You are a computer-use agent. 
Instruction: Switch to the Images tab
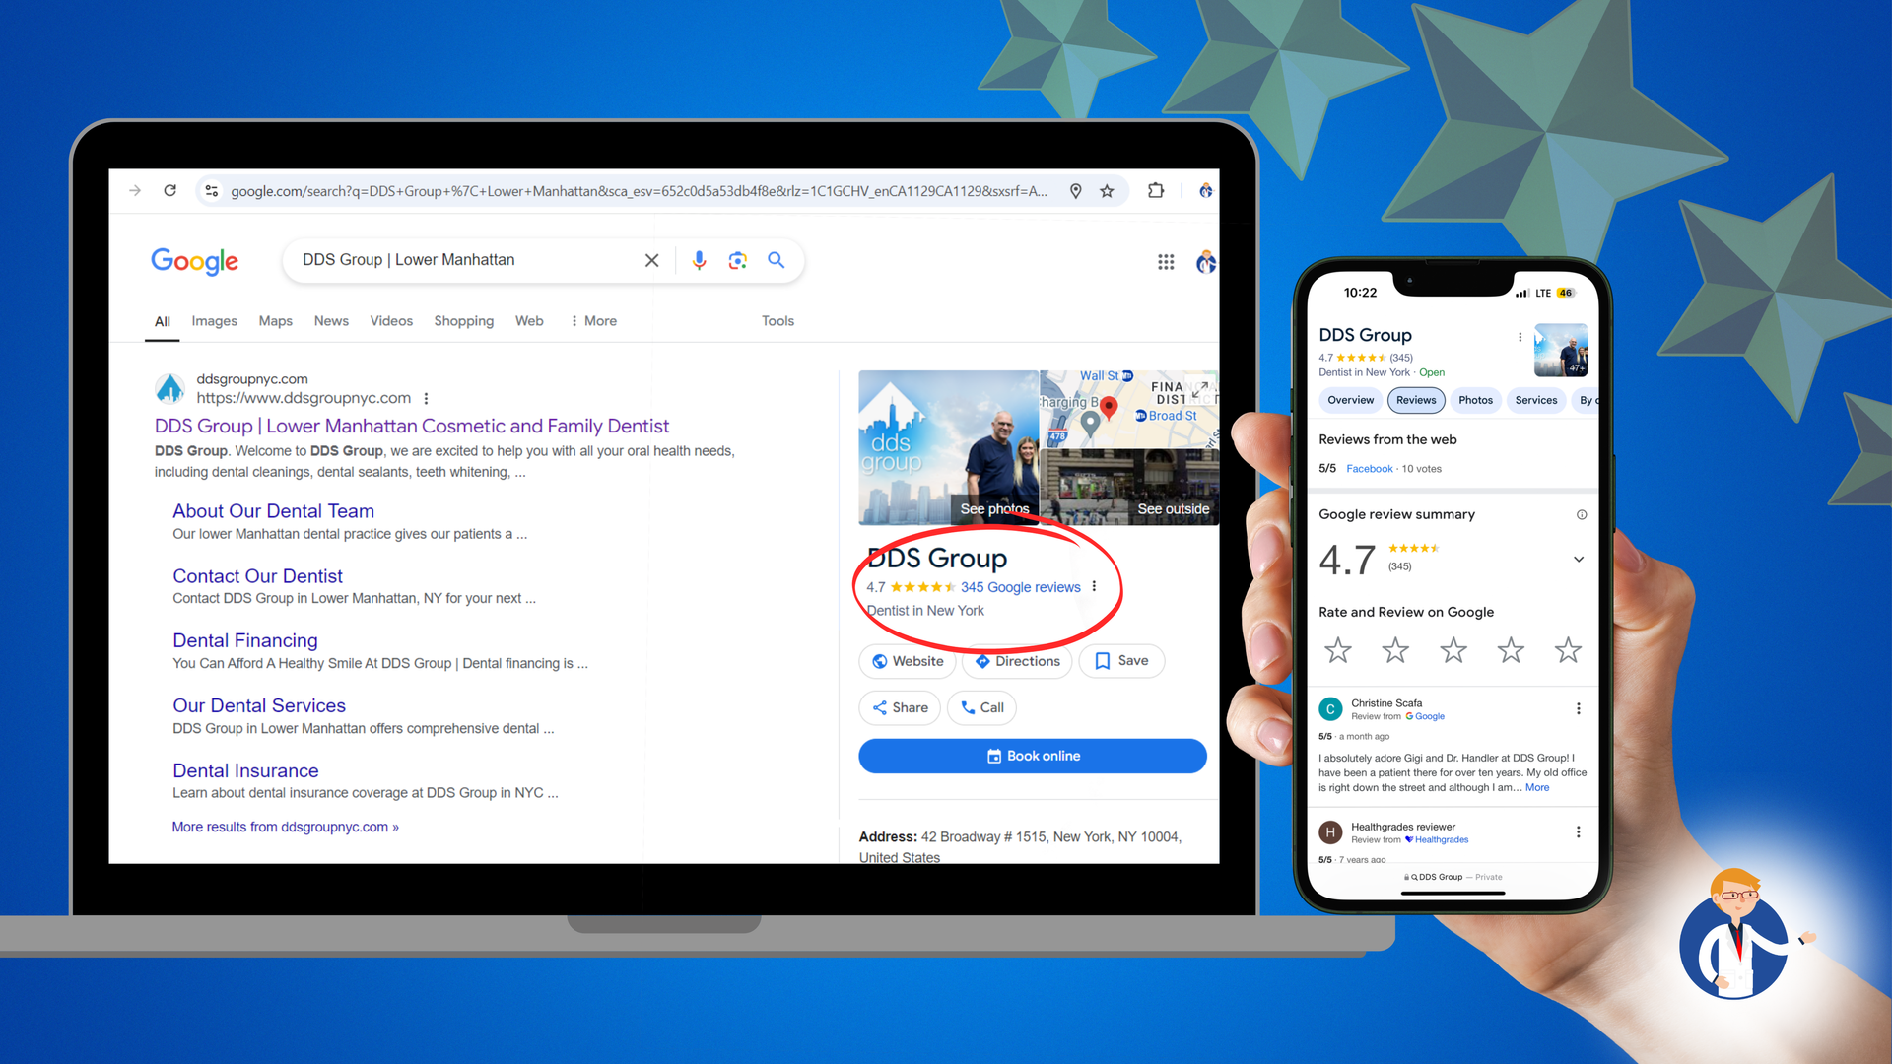click(x=214, y=321)
